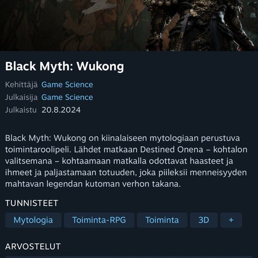Open the review panel below ARVOSTELUT

(129, 257)
